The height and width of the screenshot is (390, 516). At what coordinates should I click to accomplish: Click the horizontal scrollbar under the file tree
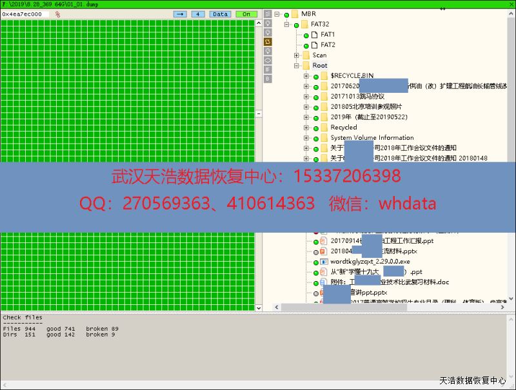tap(387, 307)
